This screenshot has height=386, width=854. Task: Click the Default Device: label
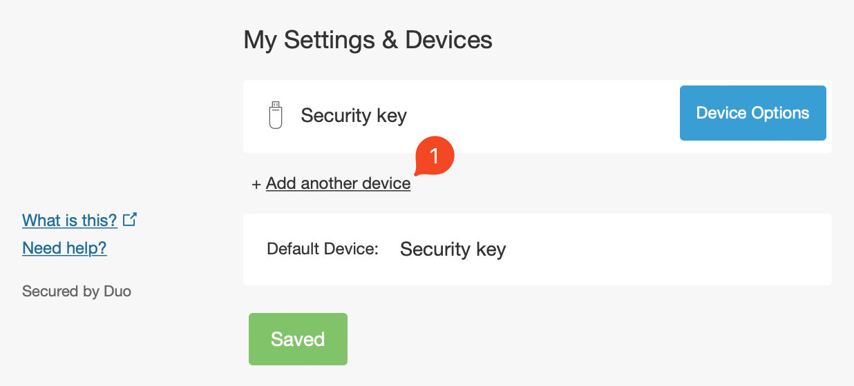(323, 249)
